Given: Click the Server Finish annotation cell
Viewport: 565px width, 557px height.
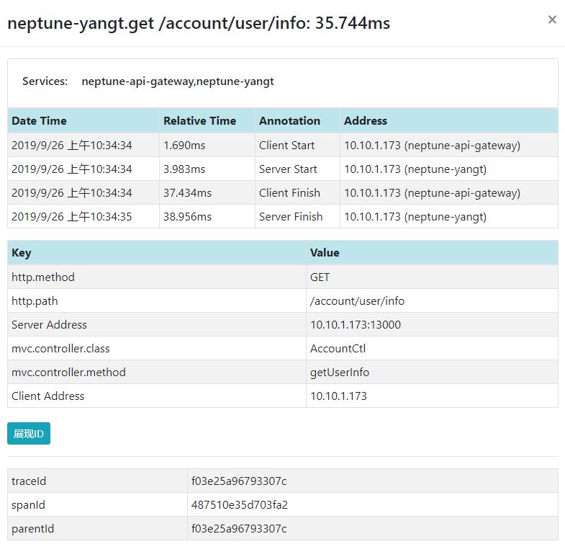Looking at the screenshot, I should coord(291,217).
